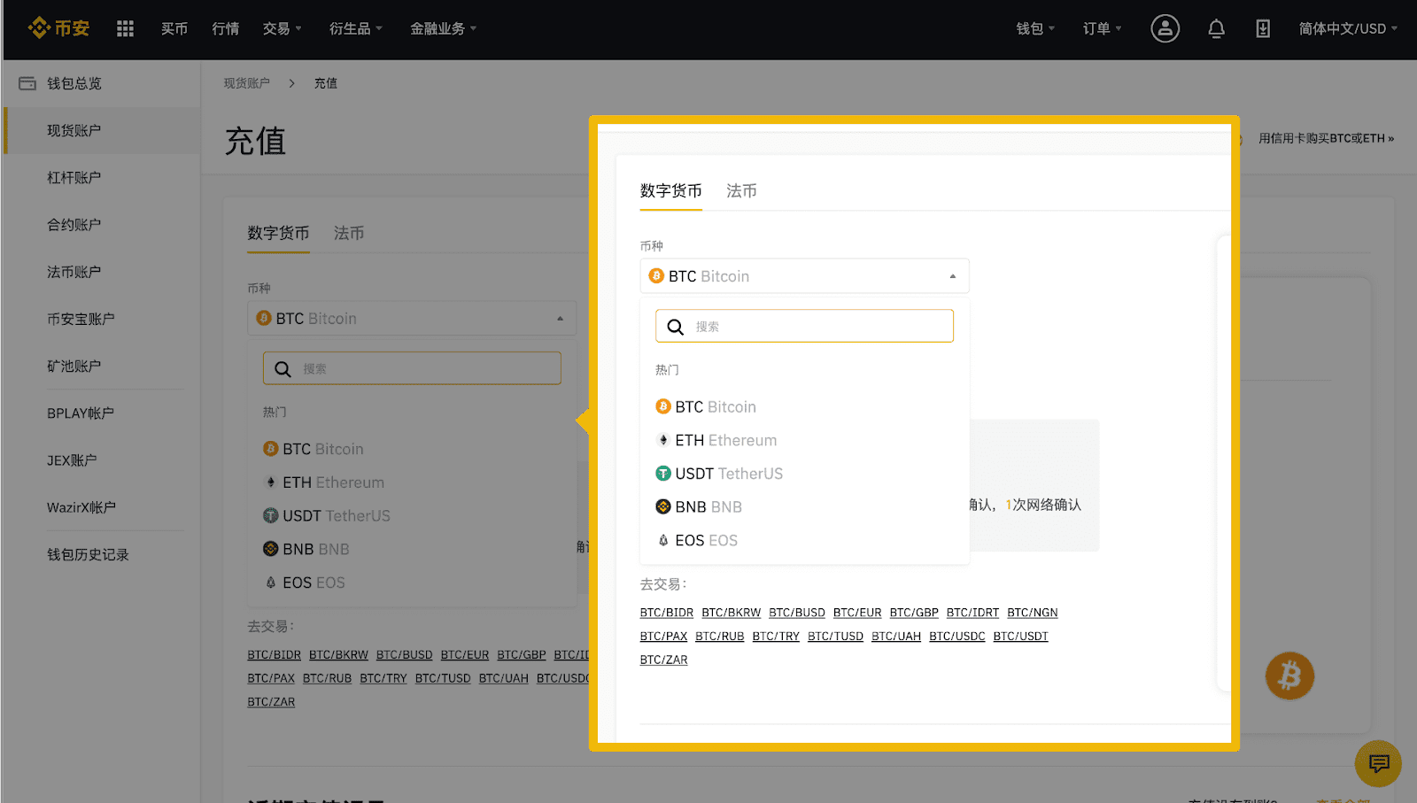
Task: Open 合约账户 in the sidebar
Action: (x=74, y=224)
